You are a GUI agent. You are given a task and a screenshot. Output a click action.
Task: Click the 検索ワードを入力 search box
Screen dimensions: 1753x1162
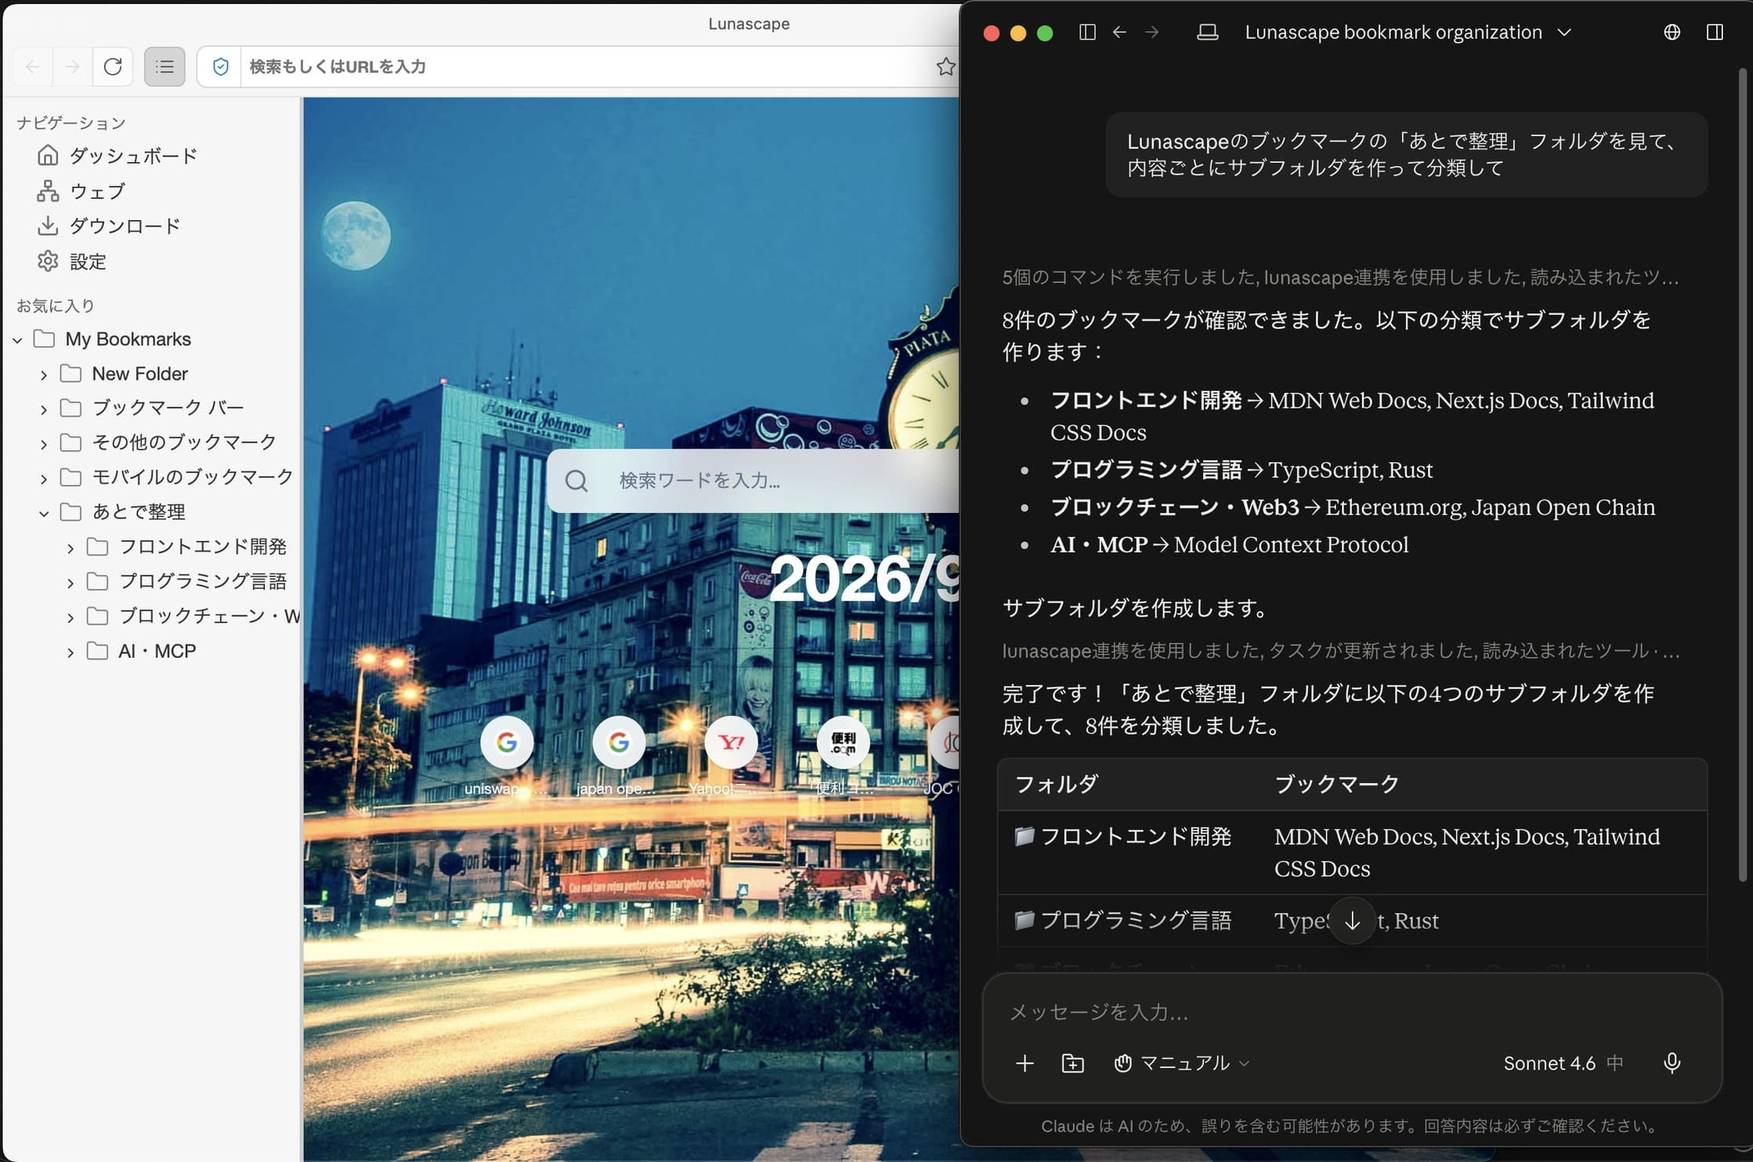754,481
